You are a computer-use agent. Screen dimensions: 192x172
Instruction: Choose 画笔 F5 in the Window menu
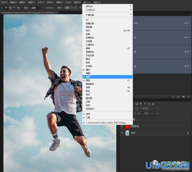point(108,48)
